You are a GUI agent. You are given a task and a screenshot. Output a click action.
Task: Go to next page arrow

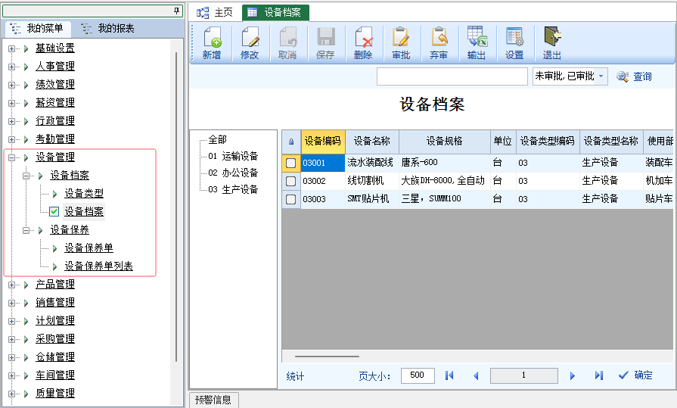[573, 375]
